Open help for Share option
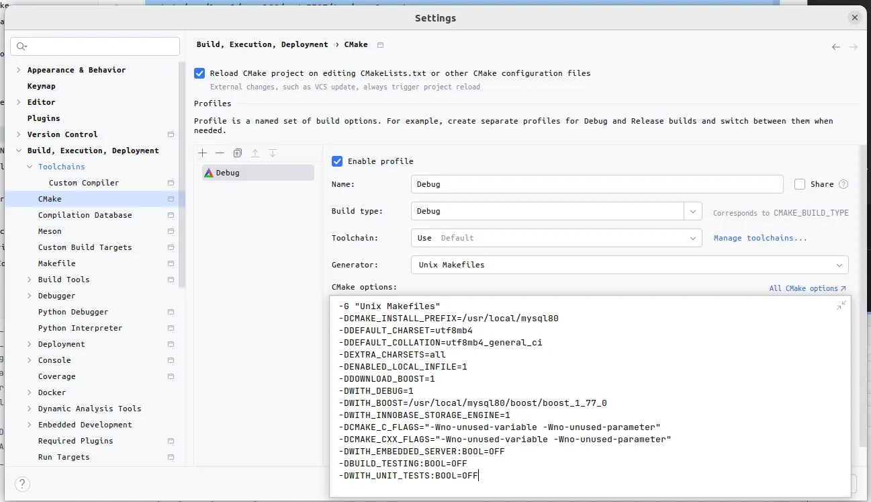 click(843, 184)
